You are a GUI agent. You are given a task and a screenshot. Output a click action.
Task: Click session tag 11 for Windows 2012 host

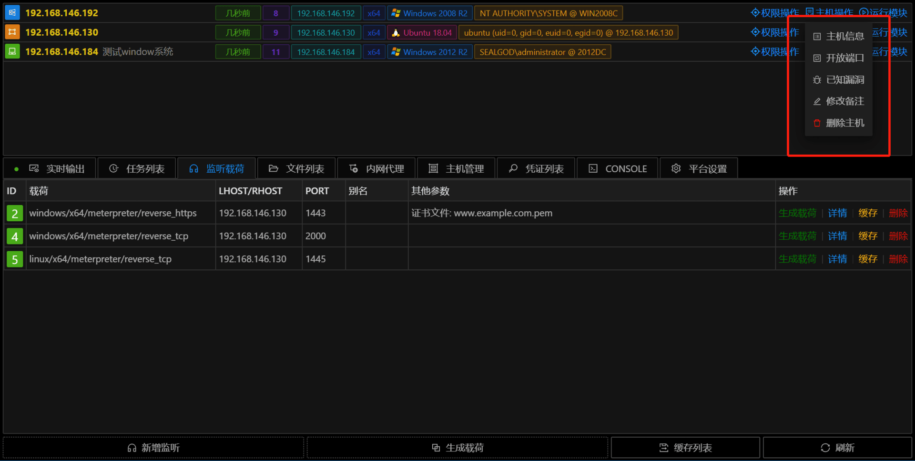(276, 52)
